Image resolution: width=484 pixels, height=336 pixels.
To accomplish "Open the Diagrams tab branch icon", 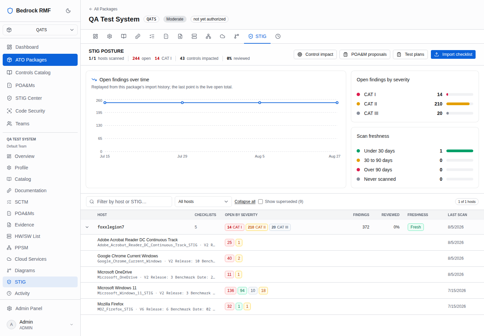I will tap(237, 36).
